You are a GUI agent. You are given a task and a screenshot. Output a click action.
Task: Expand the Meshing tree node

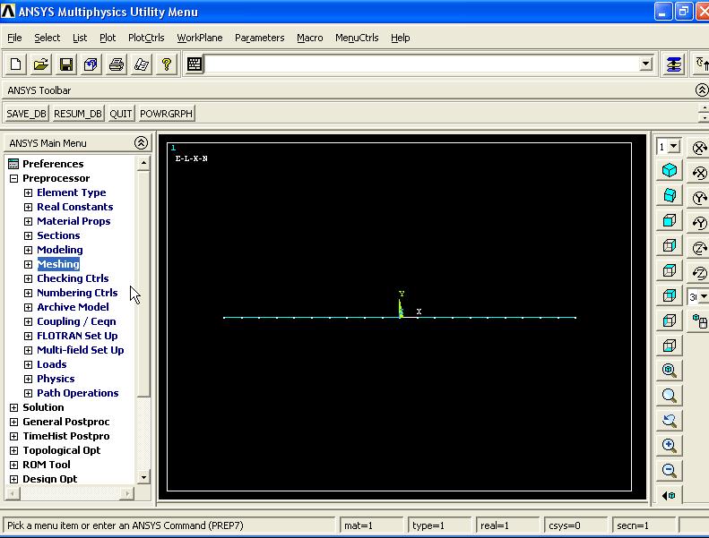(x=28, y=264)
